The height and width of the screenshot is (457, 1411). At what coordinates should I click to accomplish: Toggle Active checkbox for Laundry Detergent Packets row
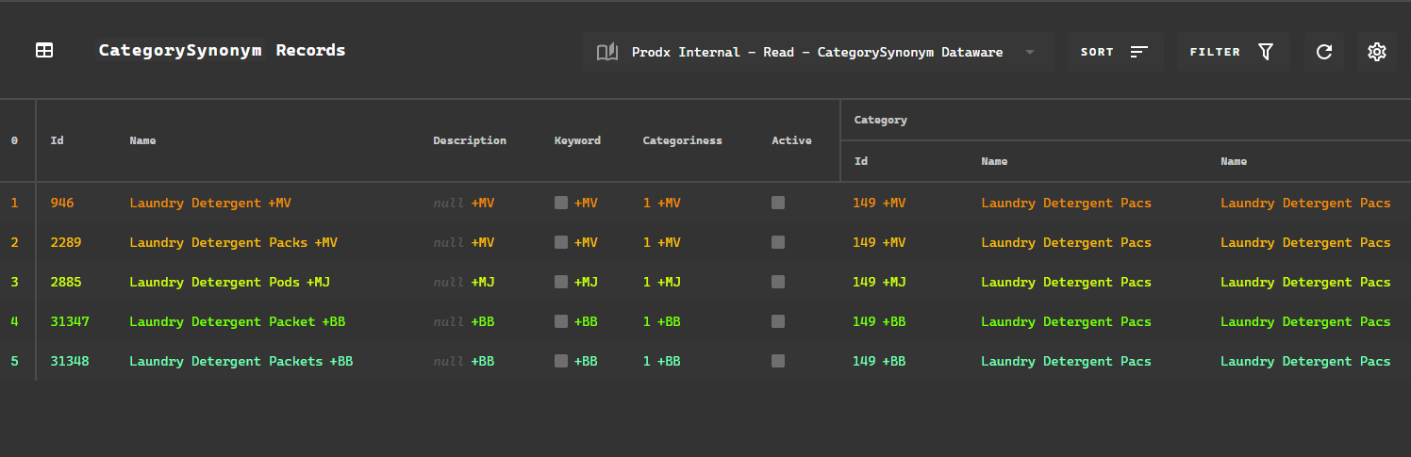(x=778, y=361)
